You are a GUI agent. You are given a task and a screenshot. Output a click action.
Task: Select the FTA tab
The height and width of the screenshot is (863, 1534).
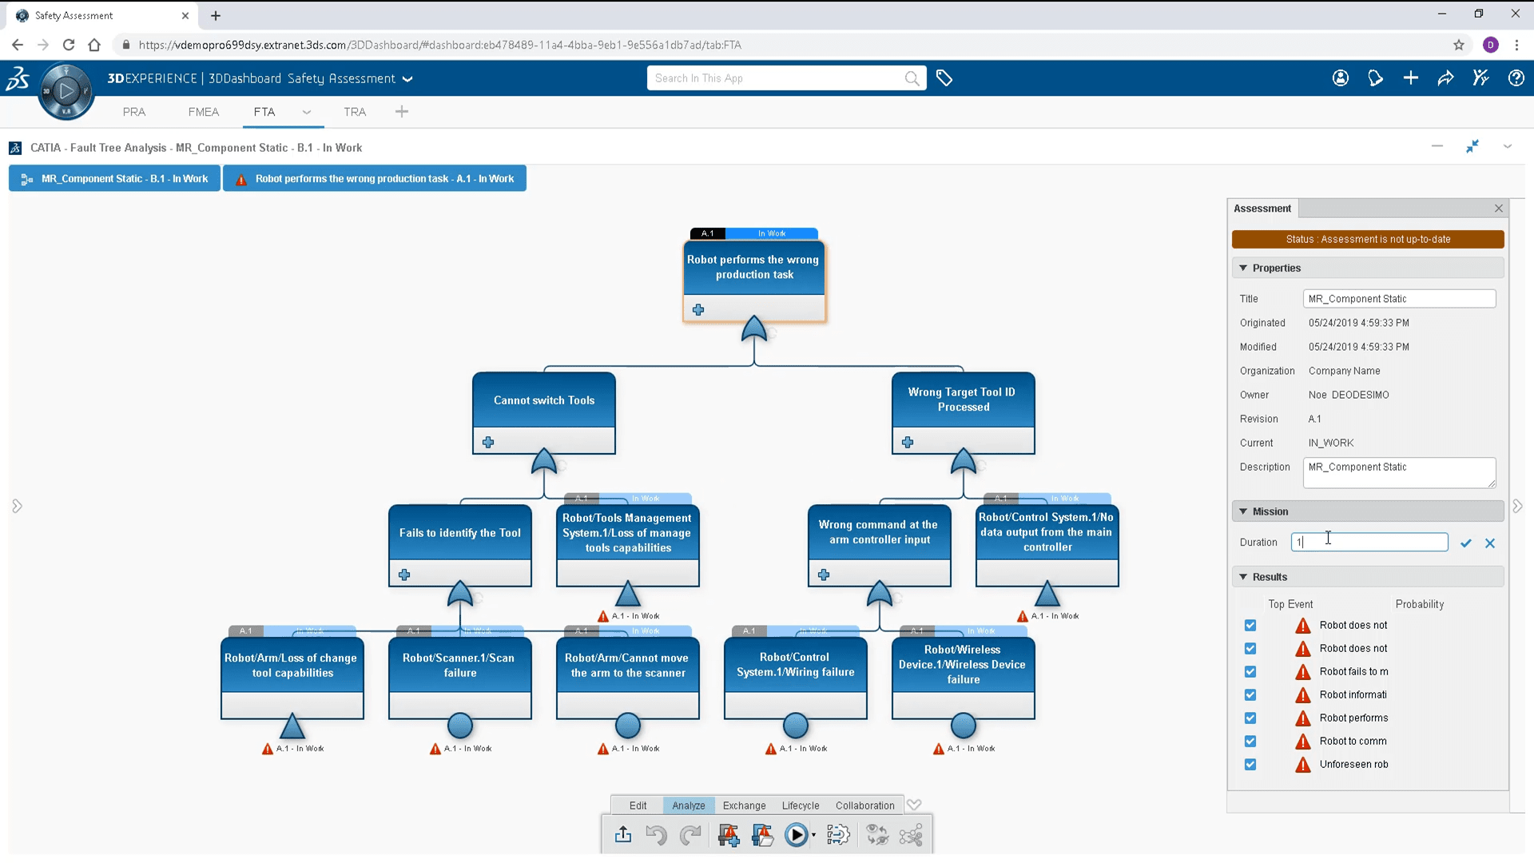264,110
